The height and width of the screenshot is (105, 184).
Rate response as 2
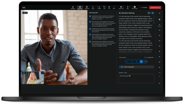pyautogui.click(x=132, y=62)
